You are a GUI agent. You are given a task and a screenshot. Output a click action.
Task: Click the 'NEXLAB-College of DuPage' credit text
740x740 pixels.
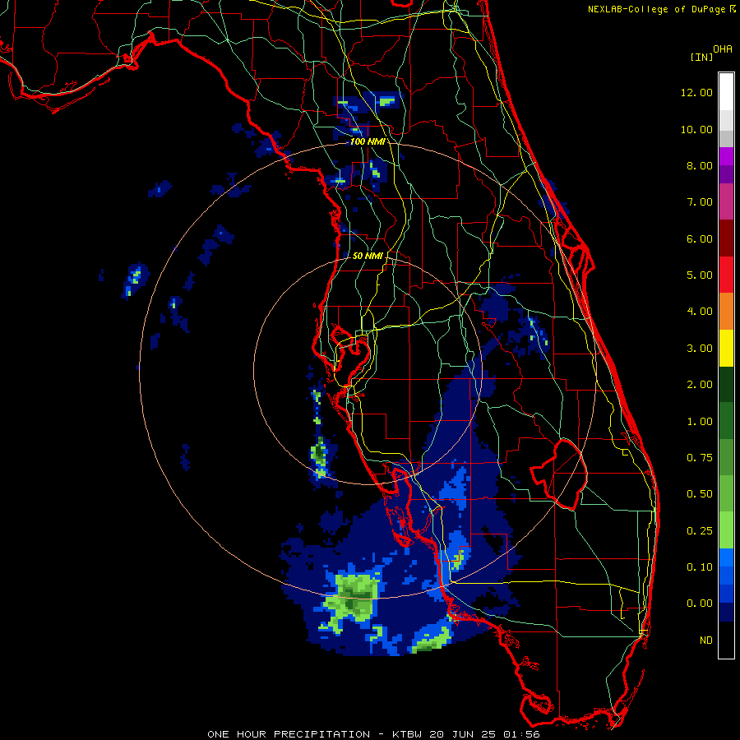pos(656,9)
